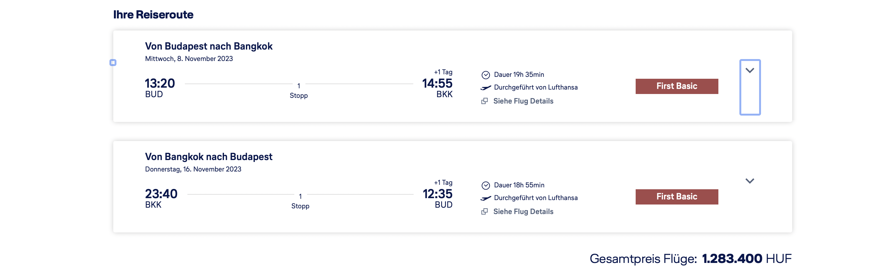Click the Von Bangkok nach Budapest heading
The image size is (887, 275).
click(x=209, y=157)
